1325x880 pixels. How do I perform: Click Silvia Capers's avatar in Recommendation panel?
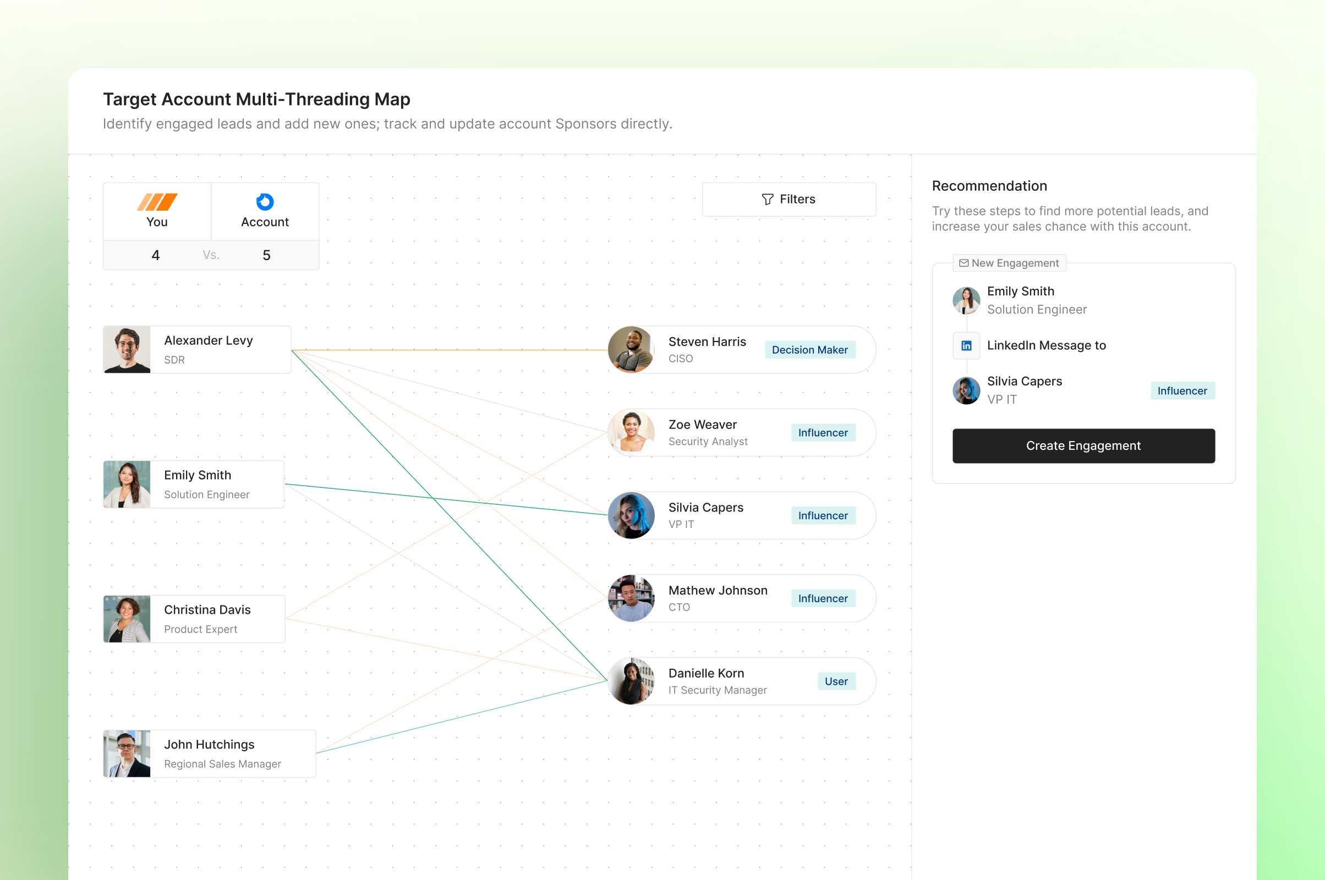[966, 390]
